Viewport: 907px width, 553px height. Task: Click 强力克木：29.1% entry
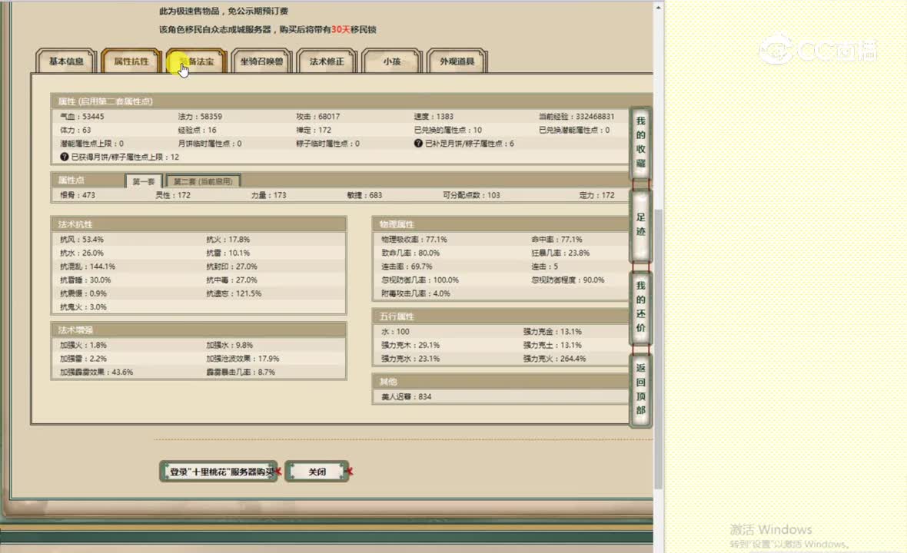(410, 345)
